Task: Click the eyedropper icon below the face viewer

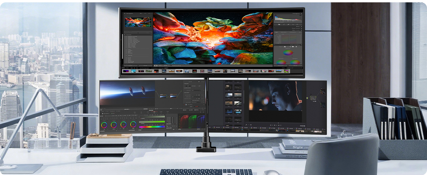Action: coord(246,125)
